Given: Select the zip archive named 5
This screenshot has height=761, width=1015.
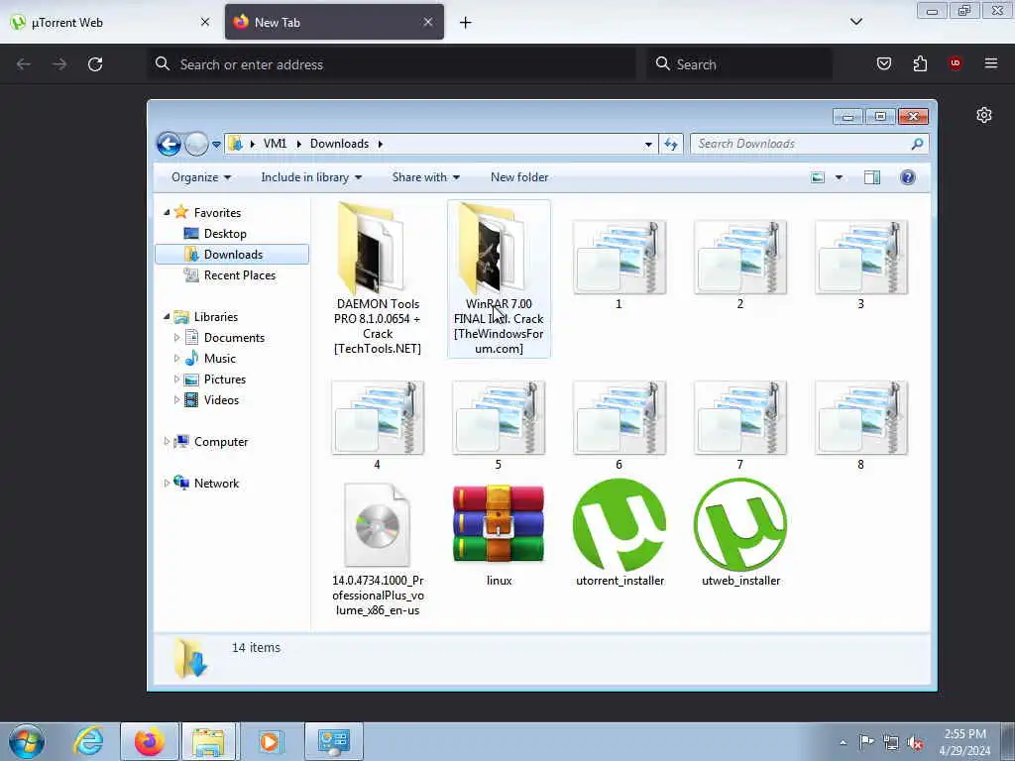Looking at the screenshot, I should tap(499, 426).
